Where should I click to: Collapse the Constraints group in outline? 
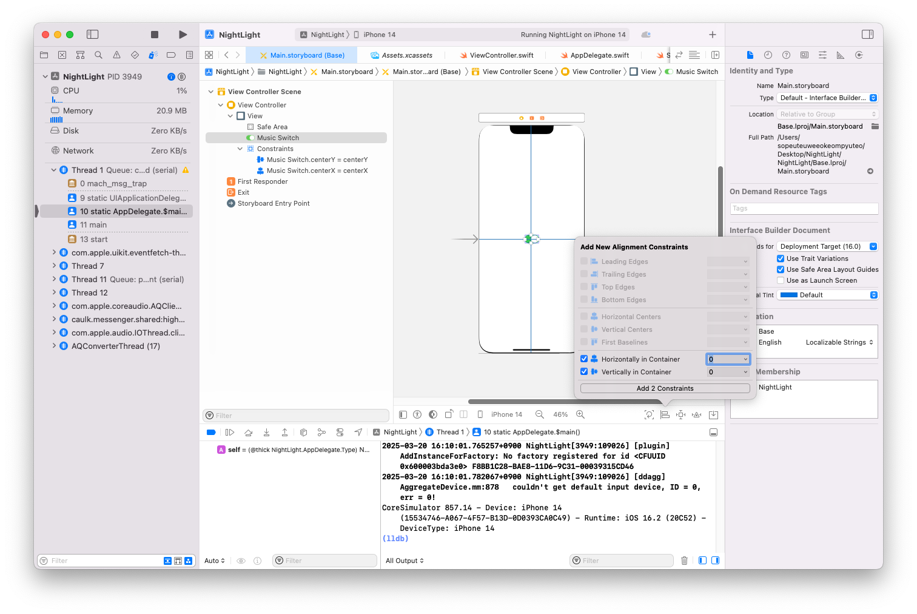[x=240, y=149]
